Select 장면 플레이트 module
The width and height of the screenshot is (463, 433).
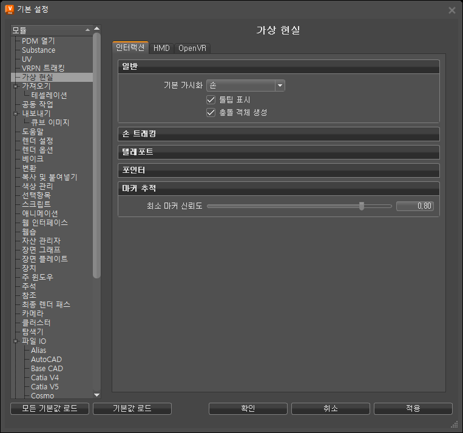(x=45, y=259)
